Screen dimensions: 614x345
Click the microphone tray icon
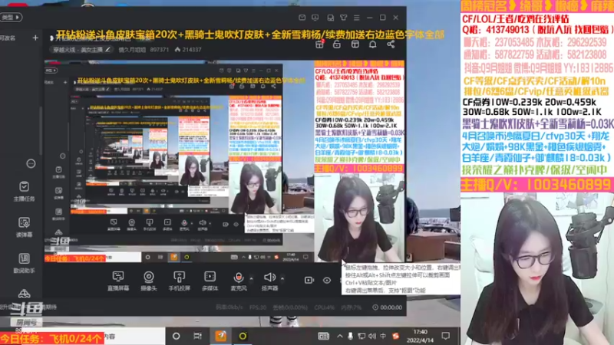click(x=351, y=336)
